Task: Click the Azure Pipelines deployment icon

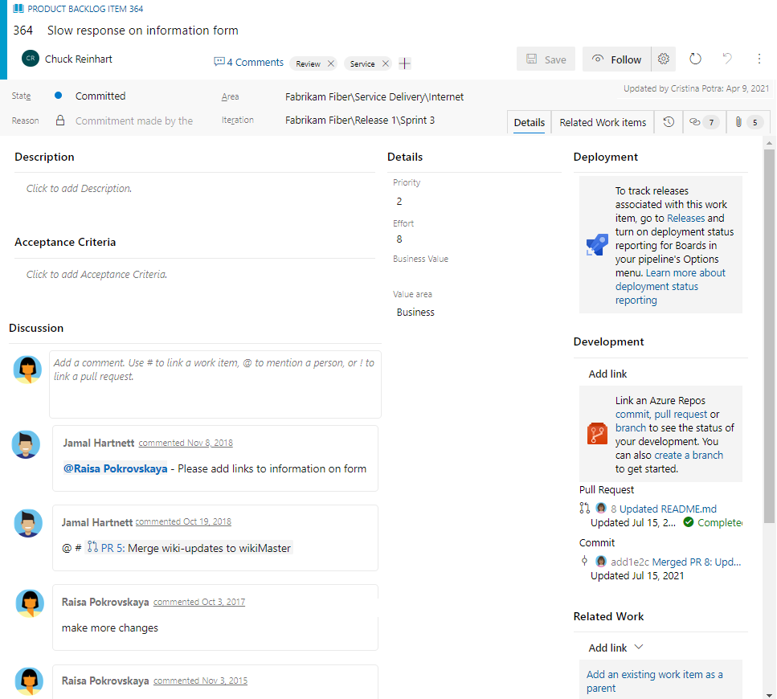Action: (597, 245)
